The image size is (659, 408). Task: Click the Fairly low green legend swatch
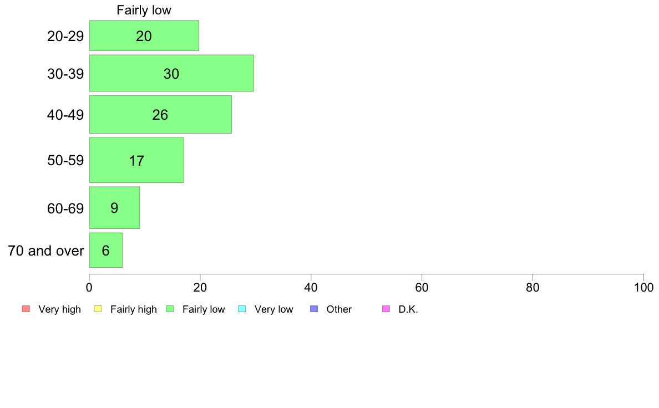(x=170, y=309)
